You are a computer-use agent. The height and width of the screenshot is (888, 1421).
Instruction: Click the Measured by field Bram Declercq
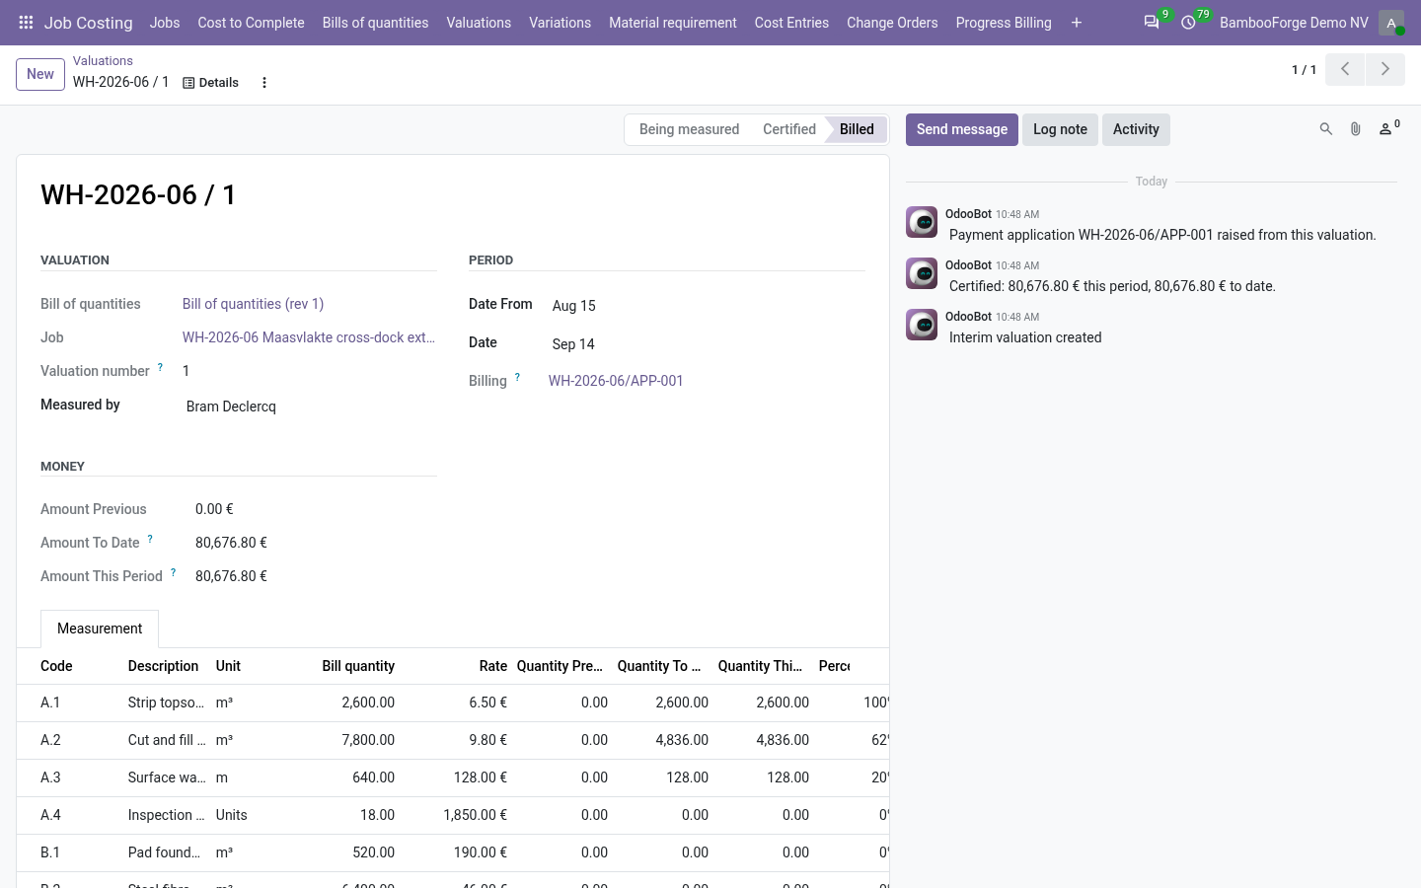pyautogui.click(x=310, y=407)
